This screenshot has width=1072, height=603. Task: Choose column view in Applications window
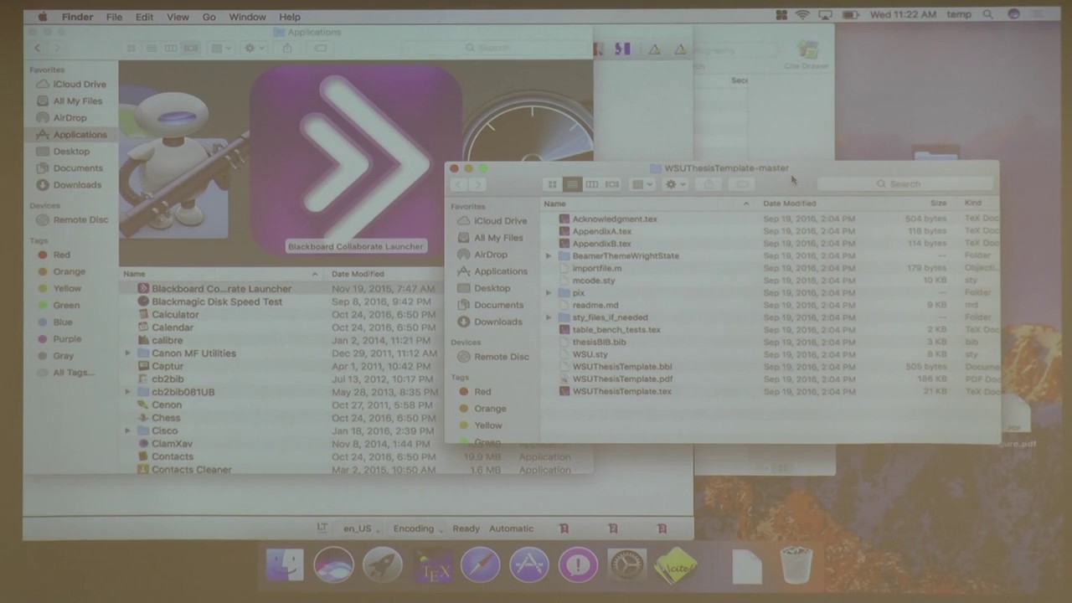tap(172, 49)
